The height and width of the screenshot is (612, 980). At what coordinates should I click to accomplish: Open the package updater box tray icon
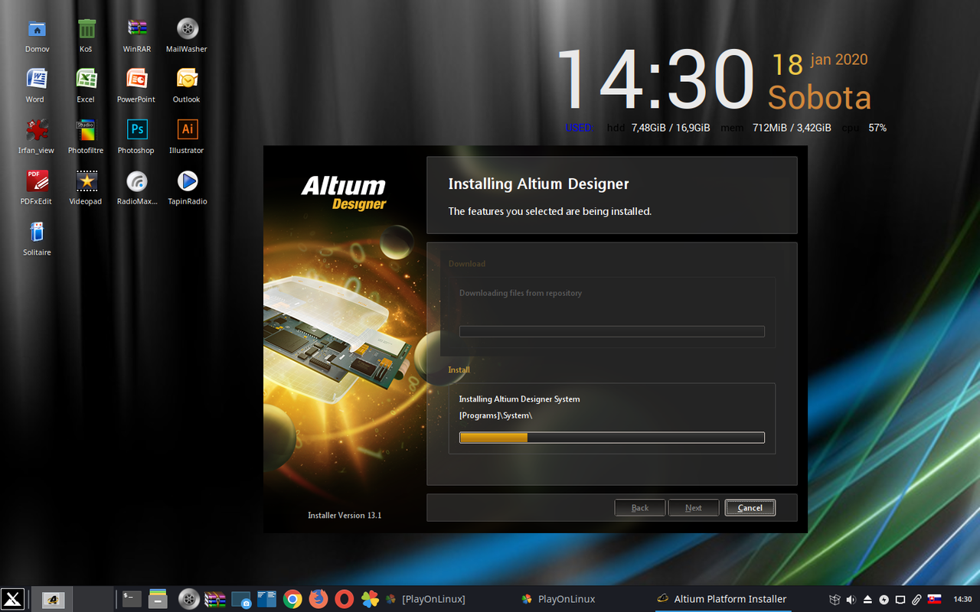coord(835,599)
